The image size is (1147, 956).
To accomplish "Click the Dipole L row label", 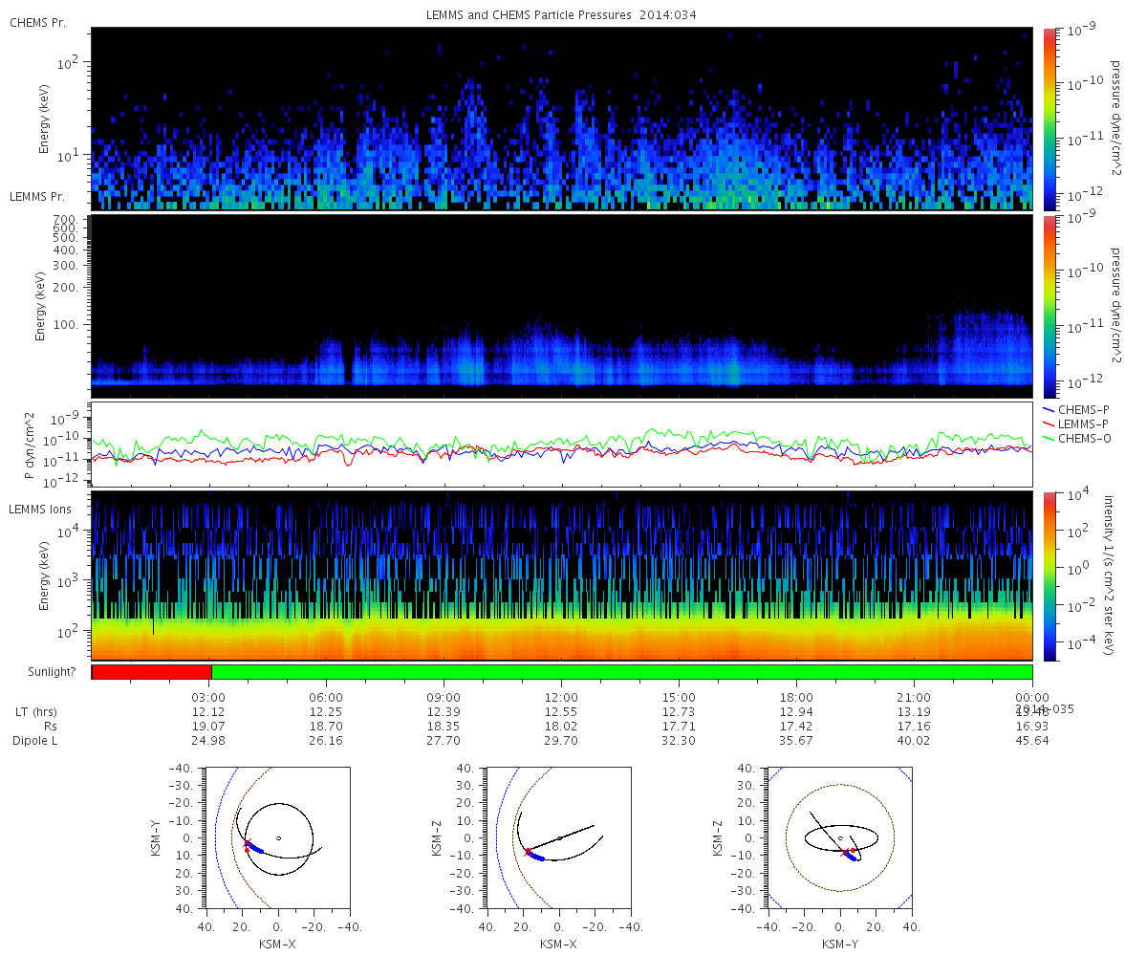I will (x=35, y=741).
